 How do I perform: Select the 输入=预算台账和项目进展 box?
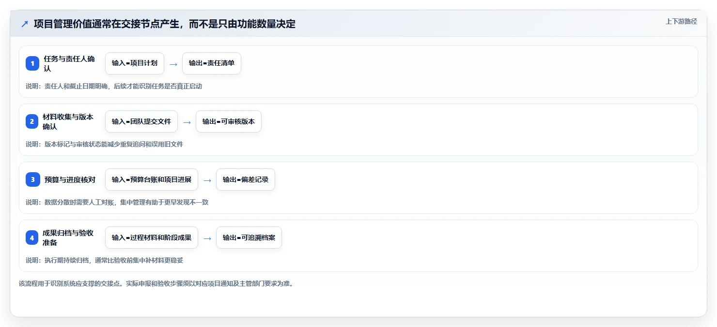pos(152,179)
